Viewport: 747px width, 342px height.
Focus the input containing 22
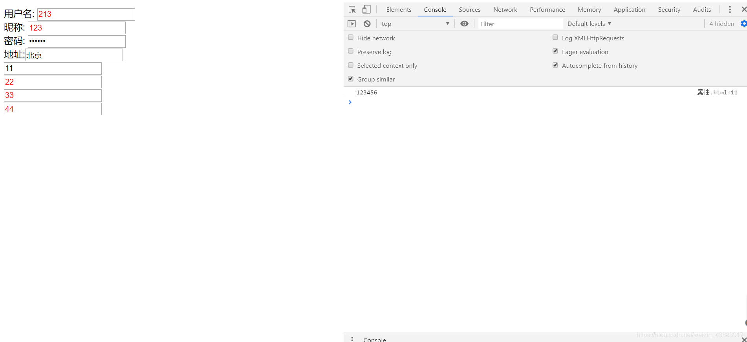point(53,82)
